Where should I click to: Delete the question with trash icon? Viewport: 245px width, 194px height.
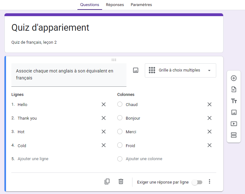coord(121,182)
